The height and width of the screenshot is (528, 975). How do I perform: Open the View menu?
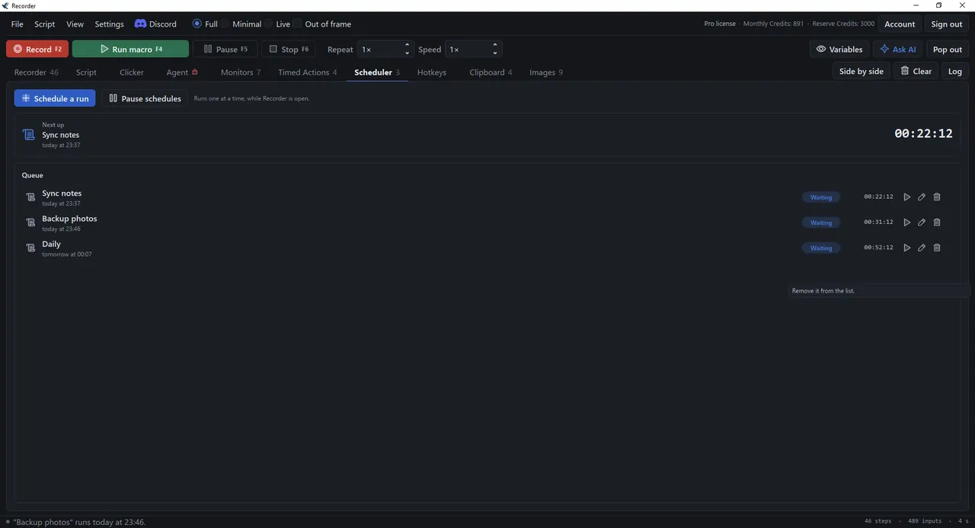click(75, 24)
